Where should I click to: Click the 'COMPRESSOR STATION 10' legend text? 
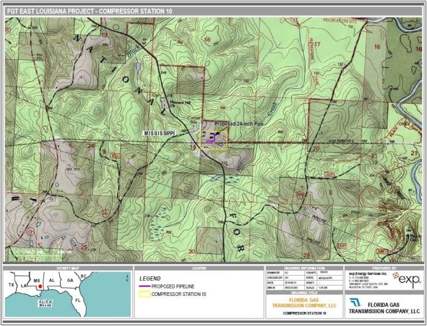pos(179,294)
